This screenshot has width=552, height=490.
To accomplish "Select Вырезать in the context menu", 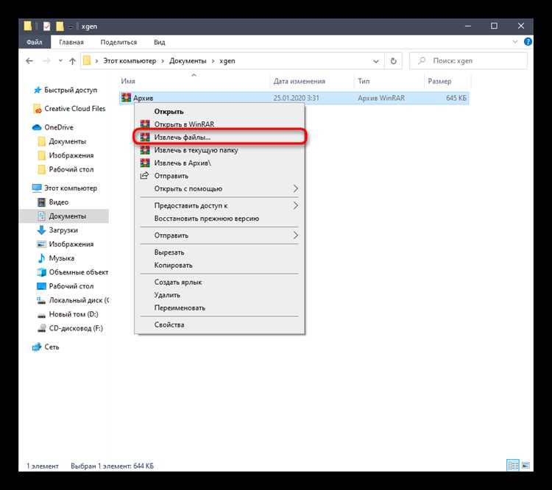I will (219, 252).
